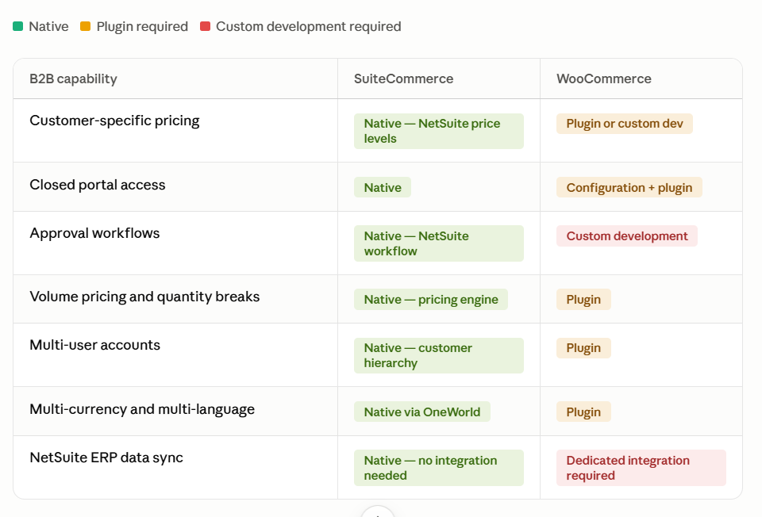Select the 'SuiteCommerce' column header
Screen dimensions: 762x517
coord(403,79)
